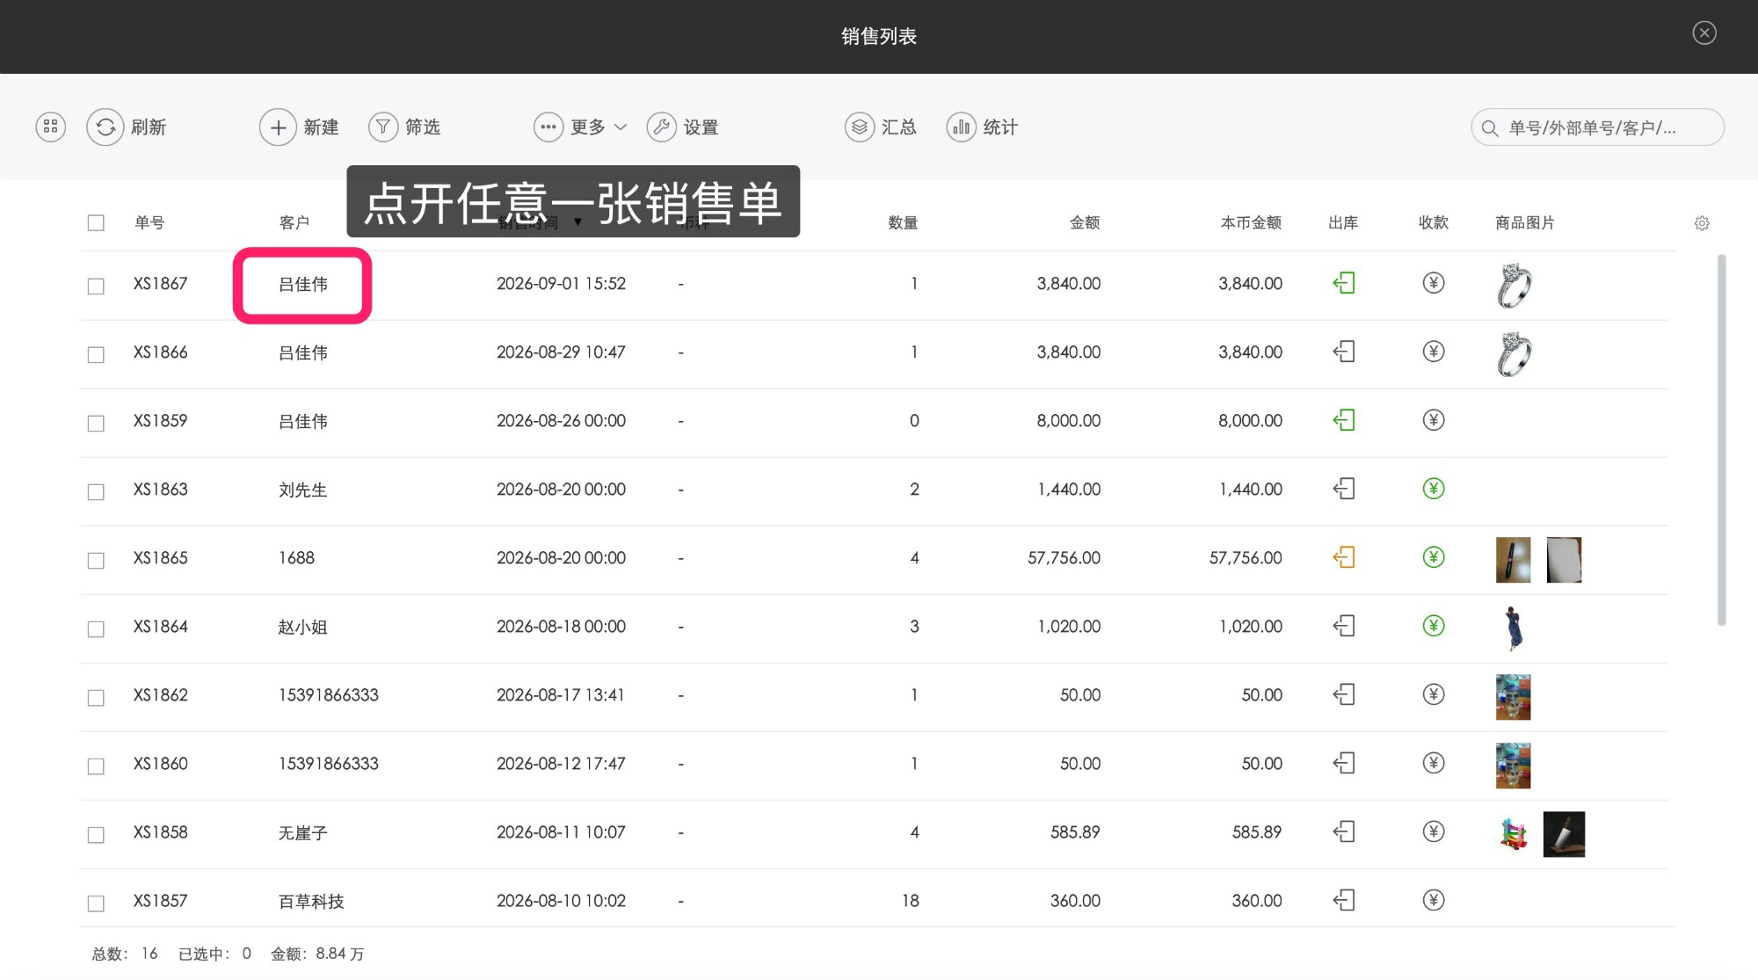The width and height of the screenshot is (1758, 980).
Task: Open the summary (汇总) layers icon
Action: [x=859, y=127]
